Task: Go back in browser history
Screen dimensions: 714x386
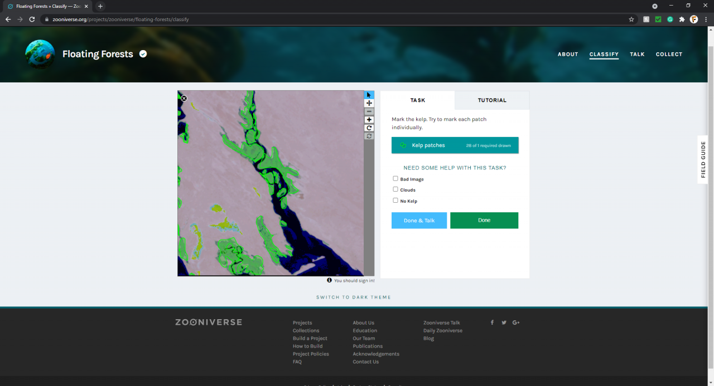Action: 8,19
